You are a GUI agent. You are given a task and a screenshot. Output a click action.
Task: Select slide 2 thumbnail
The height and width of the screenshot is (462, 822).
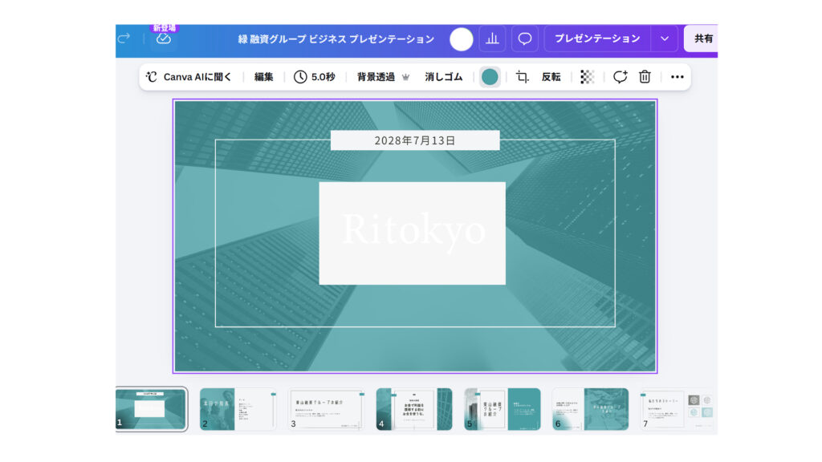[238, 410]
